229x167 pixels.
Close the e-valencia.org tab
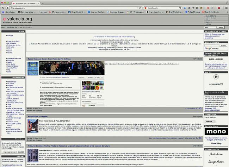pyautogui.click(x=38, y=3)
